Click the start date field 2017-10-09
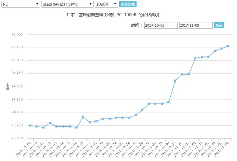 (x=161, y=25)
